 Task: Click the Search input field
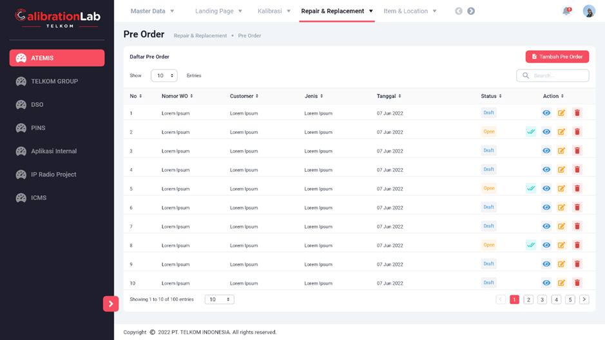(553, 76)
